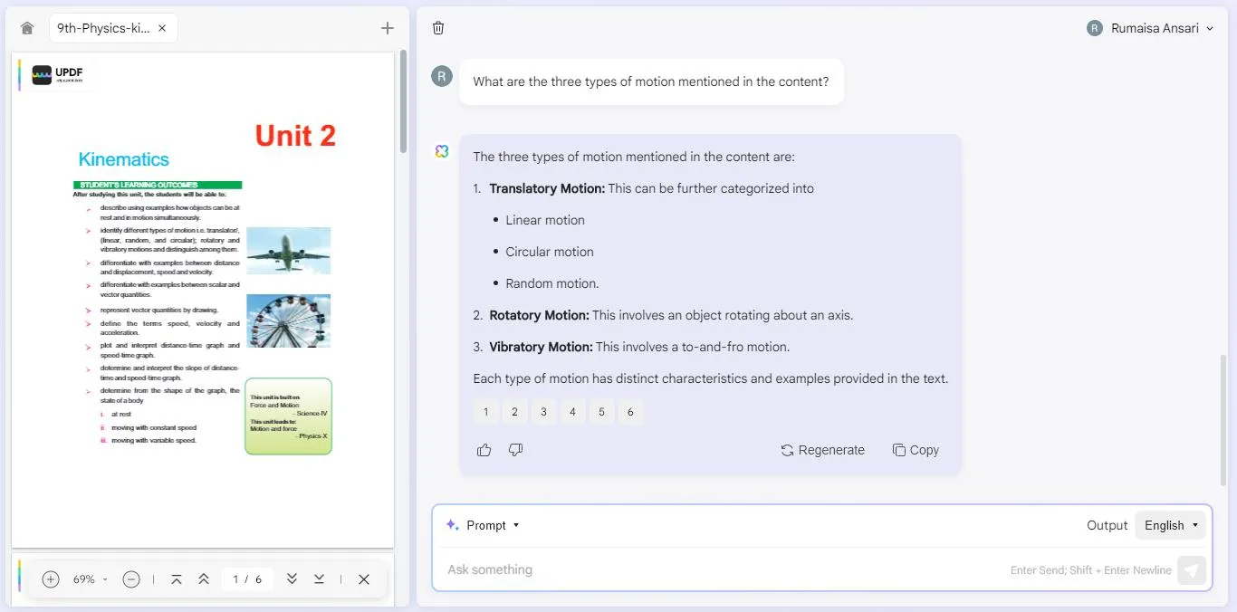Open page reference 3 citation
Viewport: 1237px width, 612px height.
tap(543, 412)
